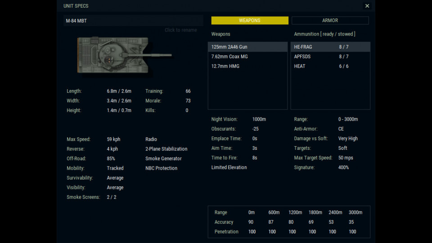
Task: Choose APFSDS ammunition row
Action: point(330,57)
